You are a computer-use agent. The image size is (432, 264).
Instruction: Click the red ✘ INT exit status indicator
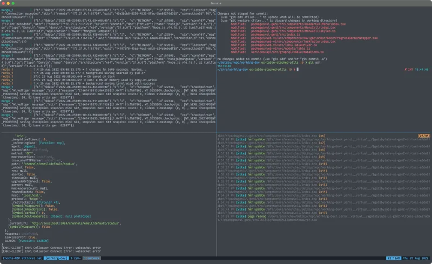[x=408, y=70]
